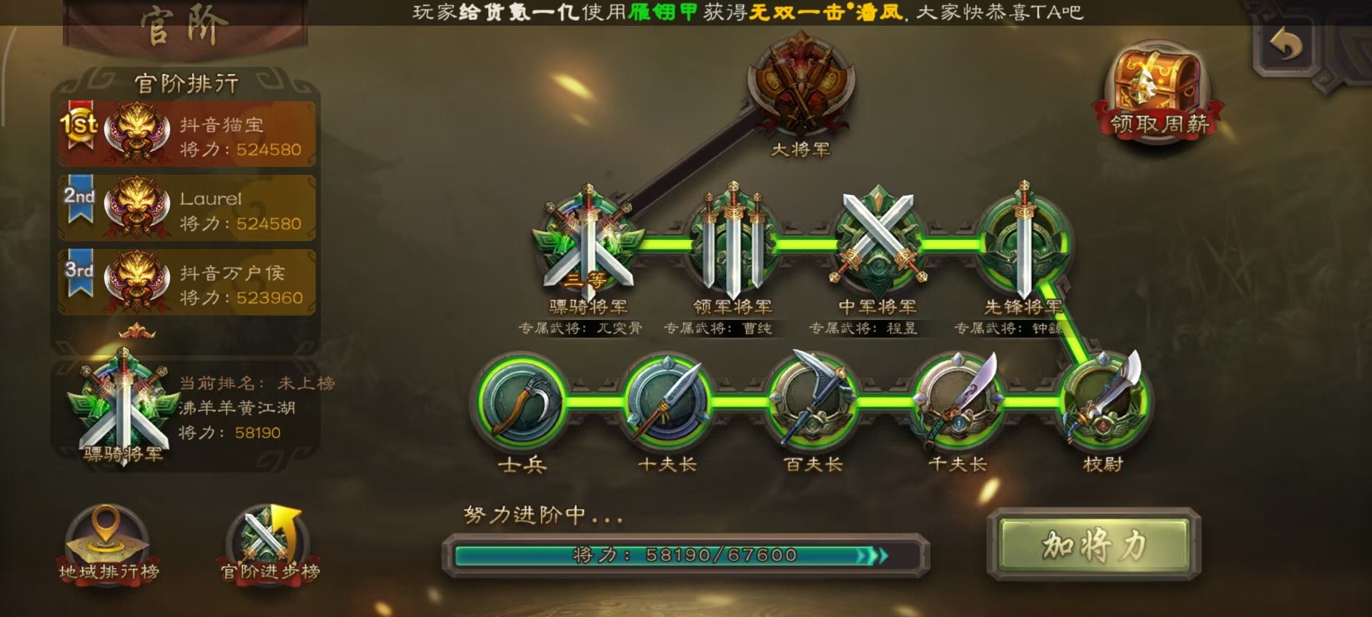Open the 官阶进步榜 progress ranking
Viewport: 1372px width, 617px height.
point(270,544)
